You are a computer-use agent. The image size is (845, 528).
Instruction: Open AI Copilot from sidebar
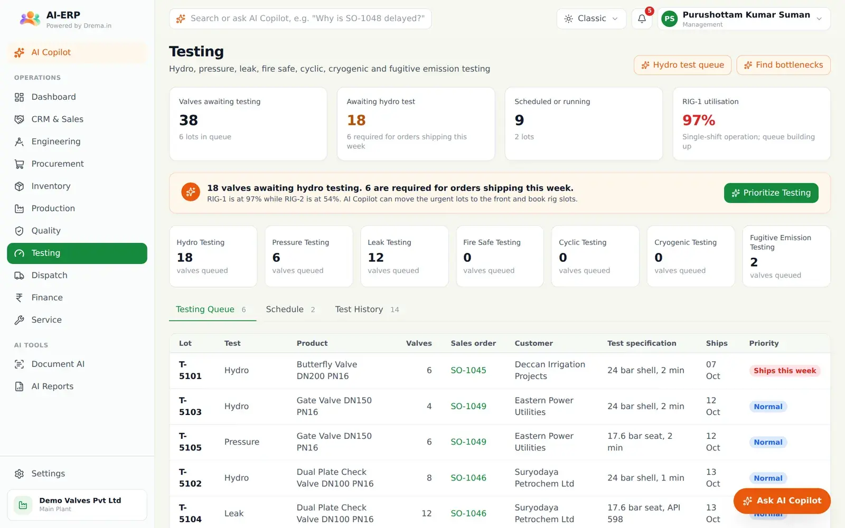[77, 52]
